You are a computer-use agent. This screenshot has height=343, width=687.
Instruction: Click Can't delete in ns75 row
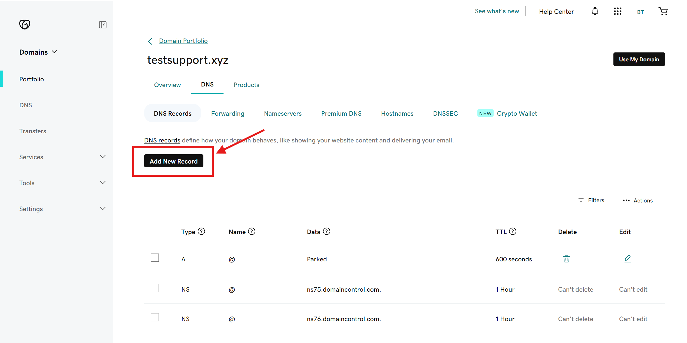click(576, 289)
